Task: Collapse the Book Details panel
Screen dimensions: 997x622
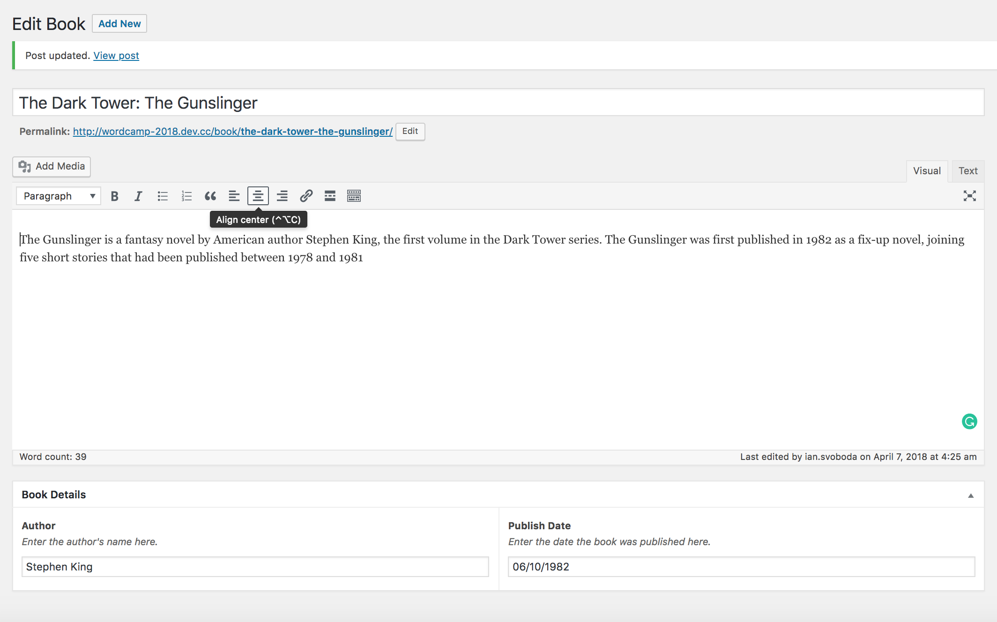Action: point(971,496)
